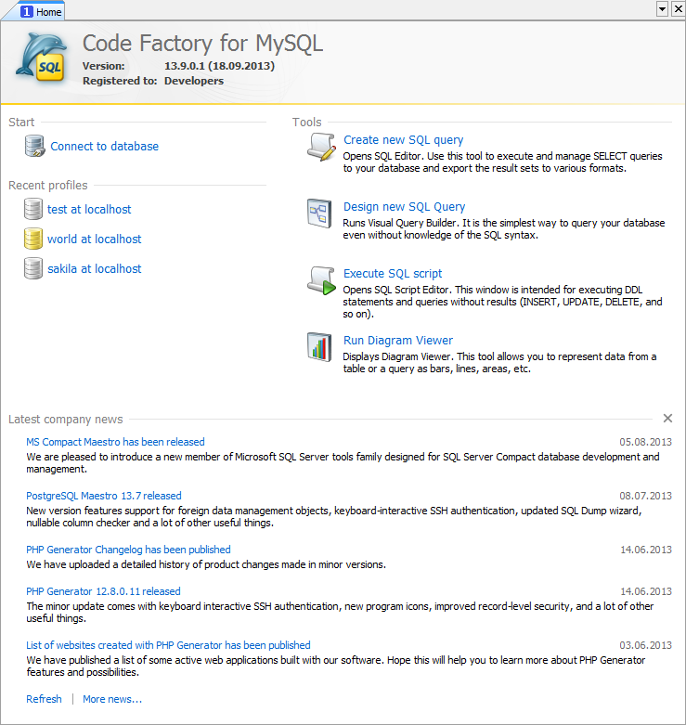This screenshot has width=686, height=725.
Task: Click the 03.06.2013 news date
Action: pyautogui.click(x=645, y=645)
